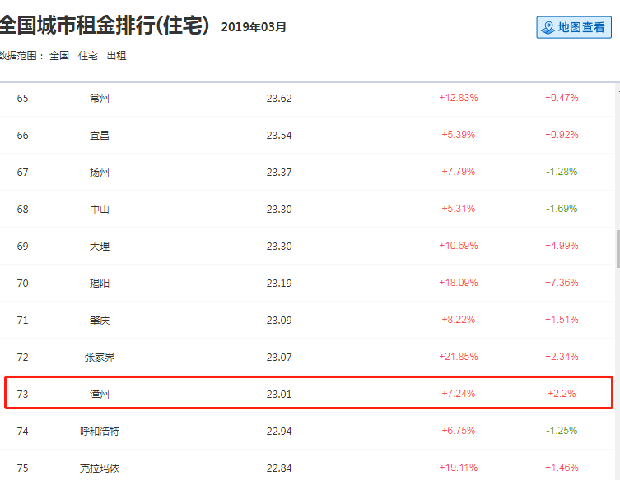Click the change value -1.69%
The width and height of the screenshot is (620, 480).
tap(562, 209)
